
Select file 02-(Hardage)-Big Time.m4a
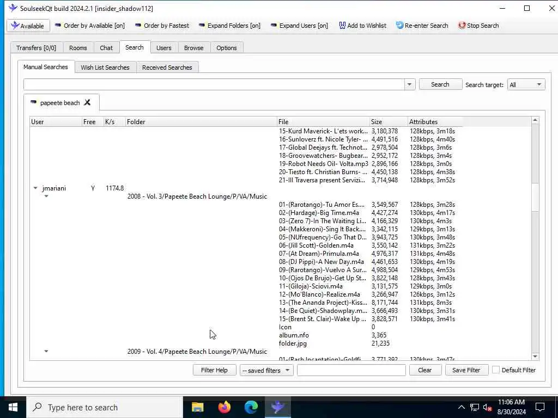(x=319, y=213)
